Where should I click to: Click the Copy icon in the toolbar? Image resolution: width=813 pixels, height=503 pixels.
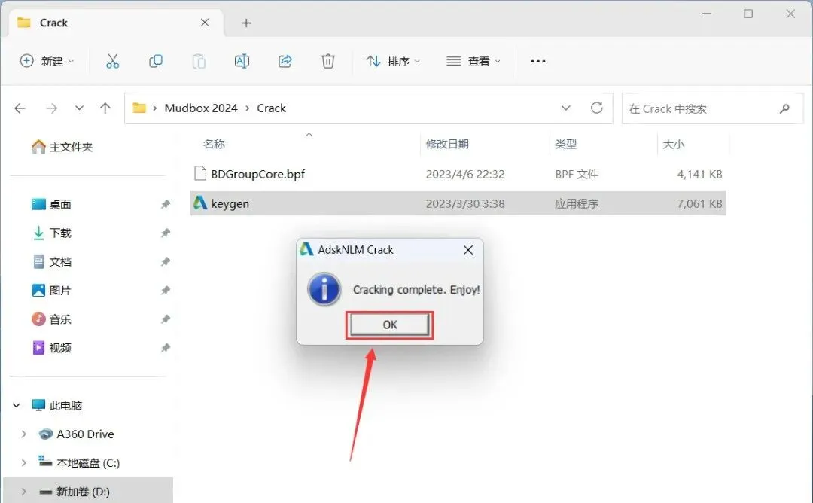click(156, 61)
